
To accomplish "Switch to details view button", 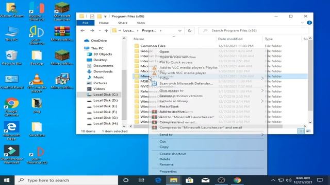I will pyautogui.click(x=301, y=131).
